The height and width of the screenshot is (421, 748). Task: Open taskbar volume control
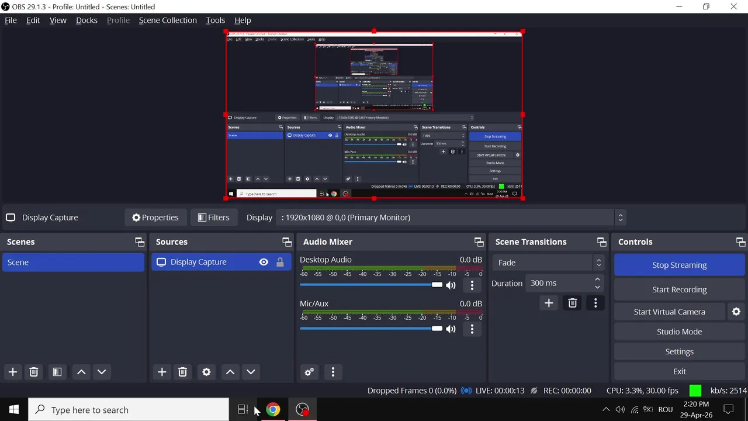[x=620, y=409]
